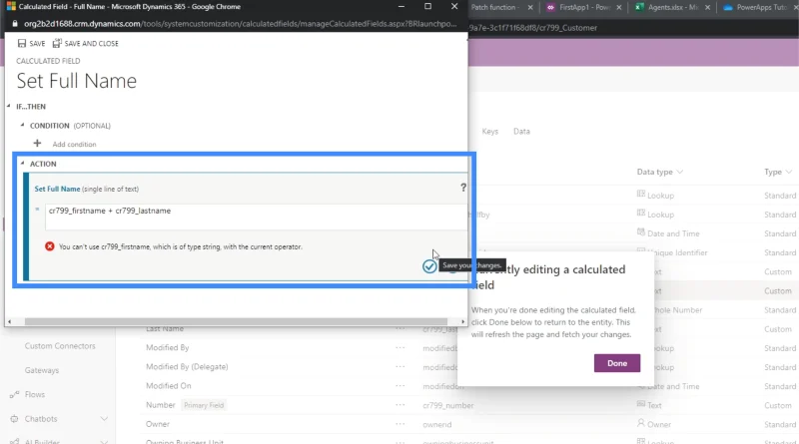The height and width of the screenshot is (444, 799).
Task: Click the Whole Number data type cell
Action: (678, 310)
